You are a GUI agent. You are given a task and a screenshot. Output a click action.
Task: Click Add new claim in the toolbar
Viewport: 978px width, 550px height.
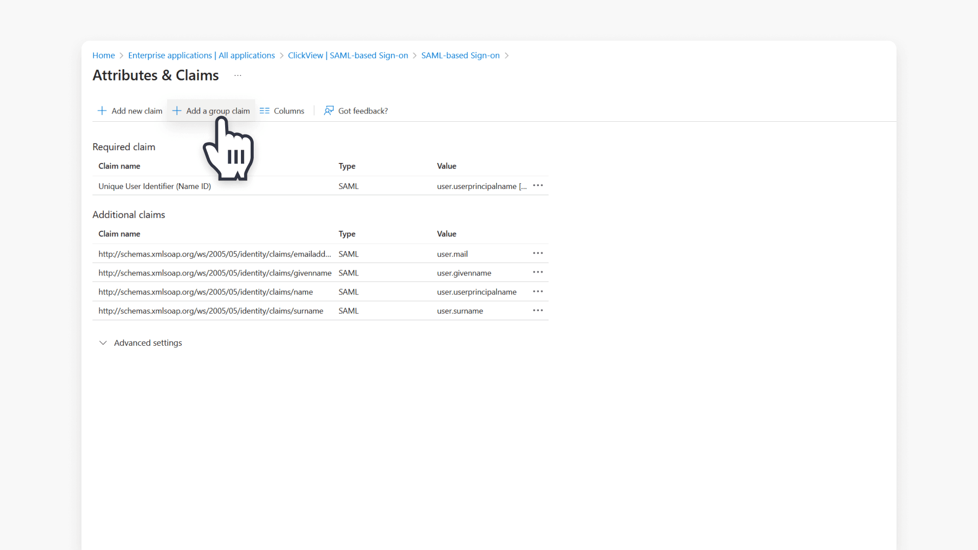click(137, 111)
